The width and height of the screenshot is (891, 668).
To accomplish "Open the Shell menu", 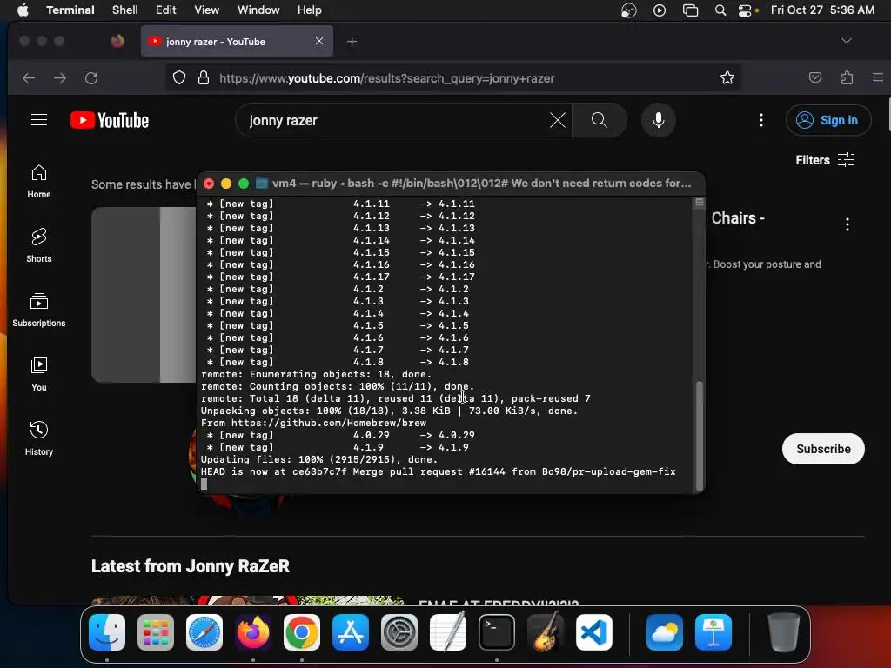I will 124,10.
